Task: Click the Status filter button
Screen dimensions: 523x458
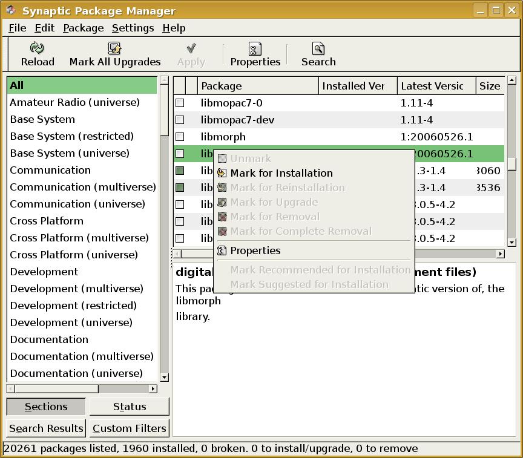Action: [130, 407]
